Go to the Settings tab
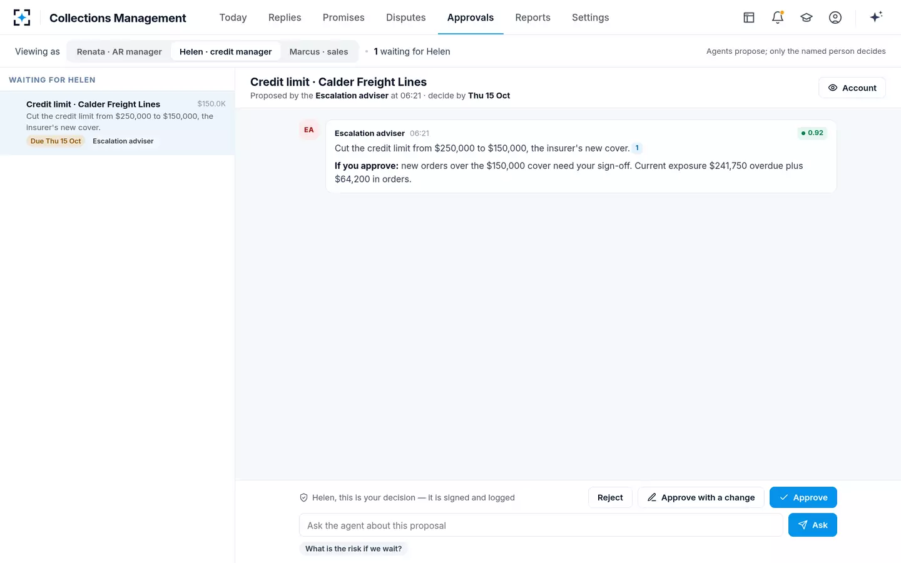The width and height of the screenshot is (901, 563). pyautogui.click(x=590, y=18)
